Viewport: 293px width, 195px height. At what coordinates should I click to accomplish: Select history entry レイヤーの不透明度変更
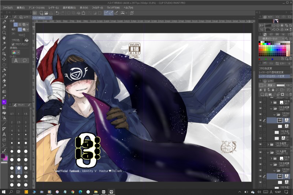(x=274, y=72)
